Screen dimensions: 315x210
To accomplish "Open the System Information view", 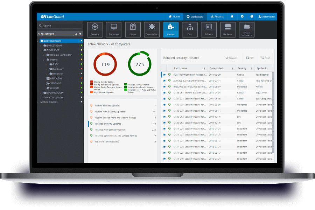I will coord(247,30).
